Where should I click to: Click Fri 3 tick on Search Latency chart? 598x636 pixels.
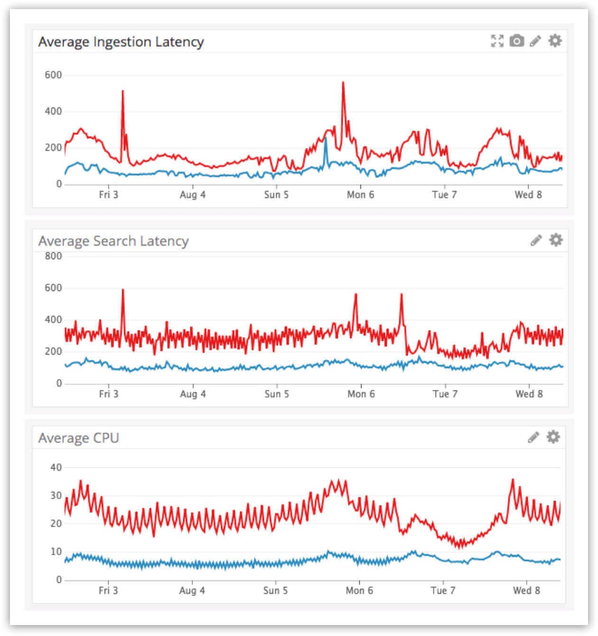109,394
